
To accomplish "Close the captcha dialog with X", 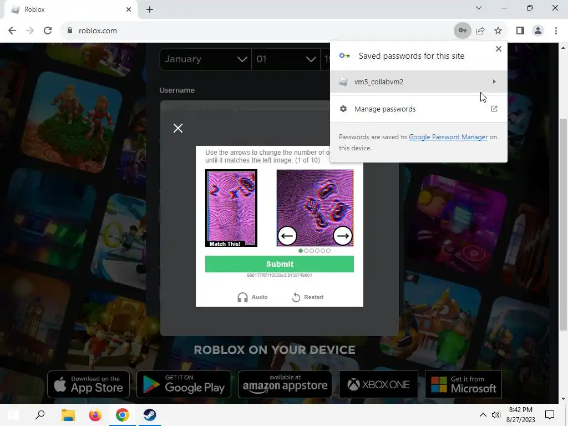I will coord(178,128).
